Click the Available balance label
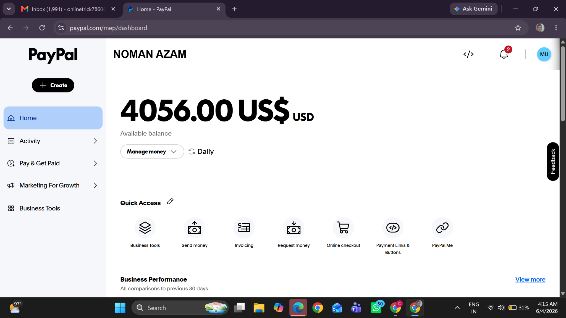 click(146, 134)
